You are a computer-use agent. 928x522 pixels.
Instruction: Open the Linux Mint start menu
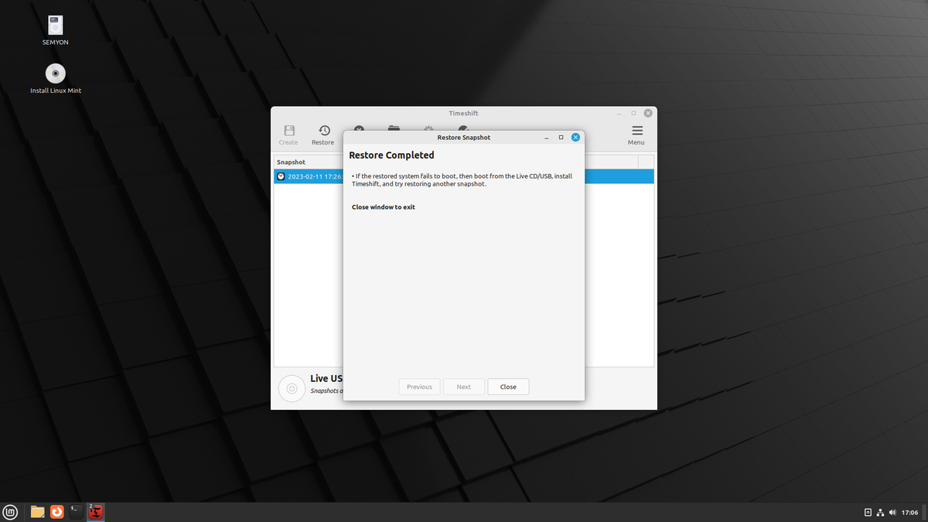pos(10,512)
